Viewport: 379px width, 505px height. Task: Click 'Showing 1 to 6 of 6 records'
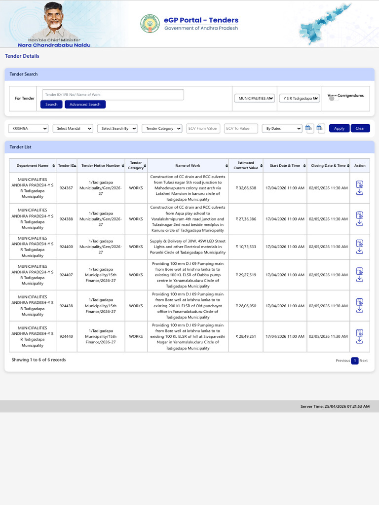tap(38, 360)
